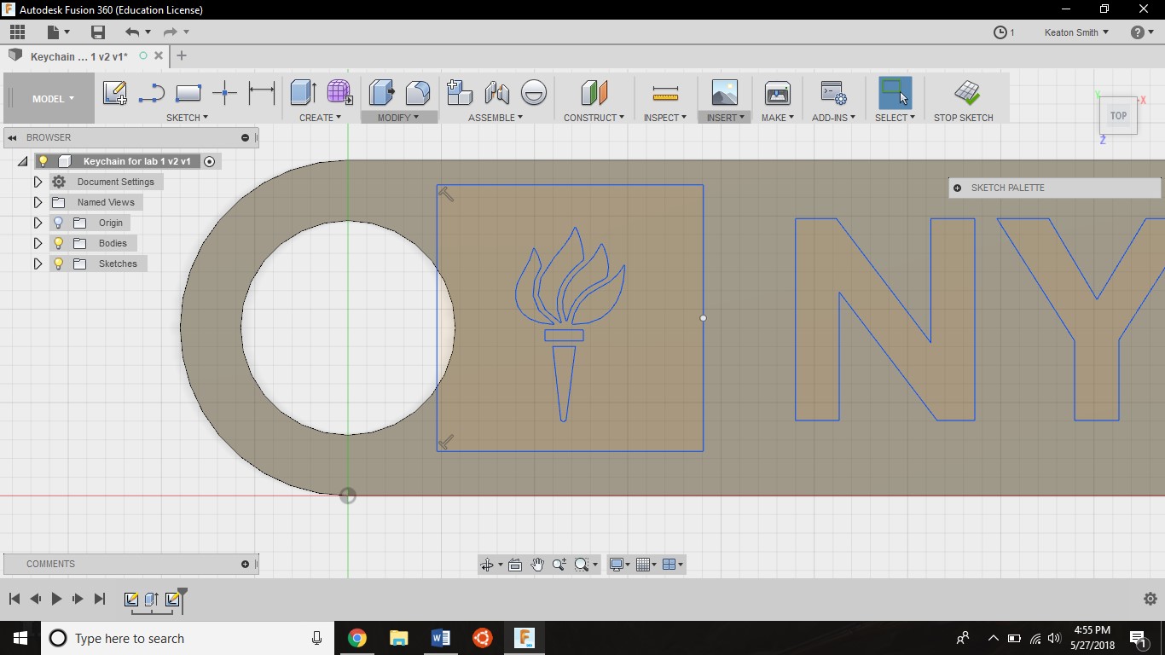This screenshot has width=1165, height=655.
Task: Toggle root component visibility lightbulb
Action: pos(43,161)
